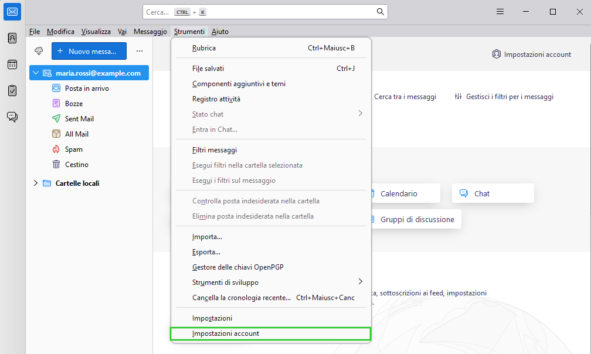Click the Mail envelope icon at top left

[12, 12]
